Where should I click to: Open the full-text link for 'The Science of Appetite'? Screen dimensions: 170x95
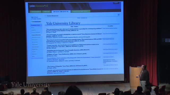point(110,65)
